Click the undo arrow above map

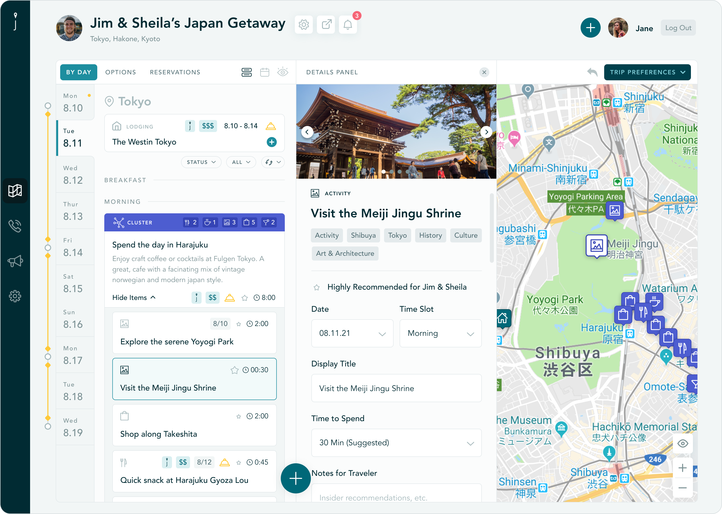coord(592,72)
